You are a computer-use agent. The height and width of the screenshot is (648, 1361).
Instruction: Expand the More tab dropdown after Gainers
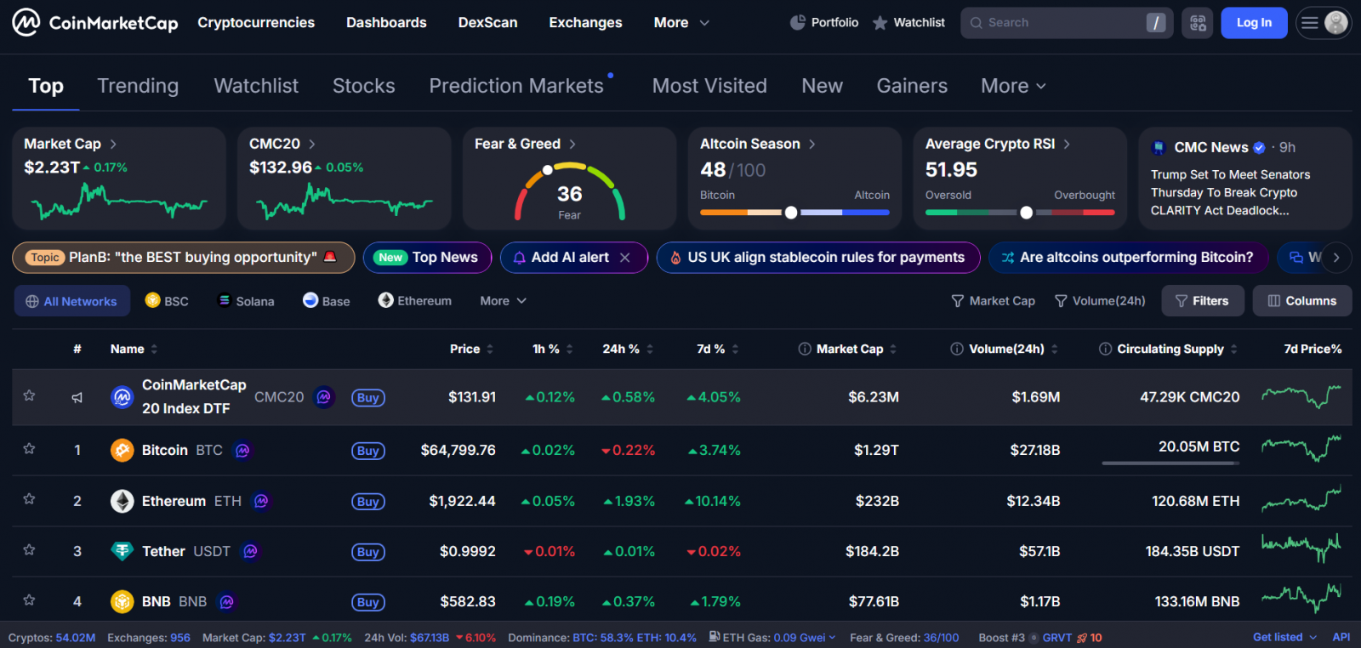pyautogui.click(x=1013, y=86)
